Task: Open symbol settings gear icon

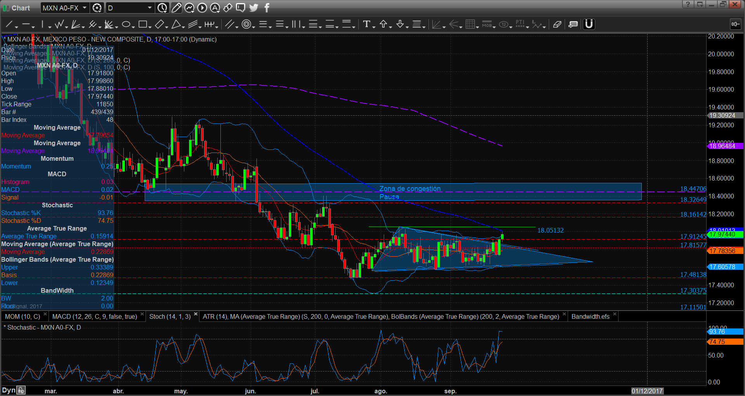Action: click(x=97, y=8)
